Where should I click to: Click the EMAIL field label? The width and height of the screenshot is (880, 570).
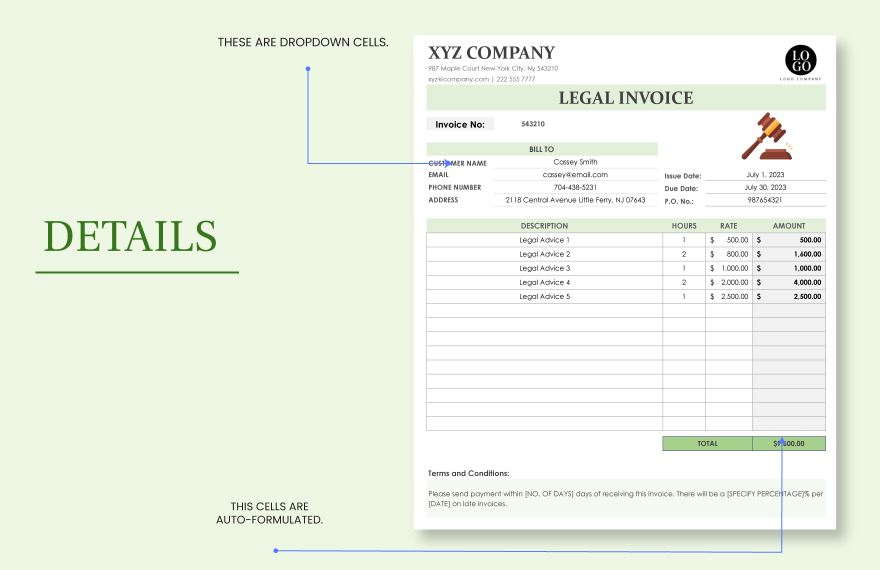(x=438, y=174)
